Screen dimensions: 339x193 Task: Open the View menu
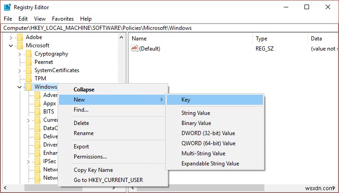click(x=40, y=19)
